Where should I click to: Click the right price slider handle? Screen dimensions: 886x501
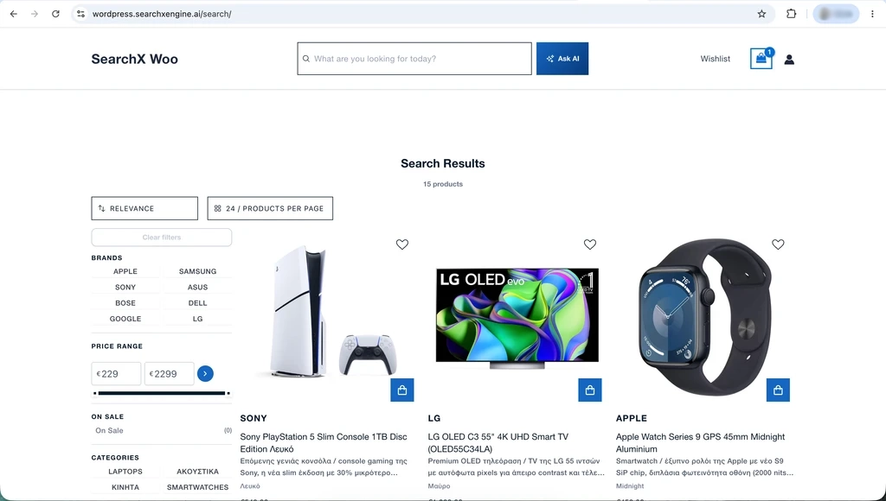pos(228,393)
